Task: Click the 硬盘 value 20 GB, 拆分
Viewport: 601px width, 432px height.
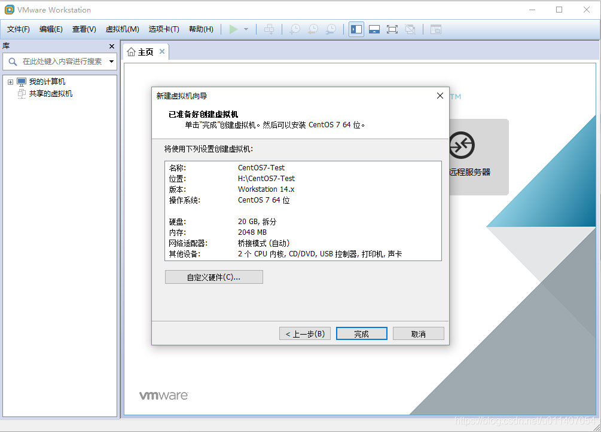Action: [x=257, y=222]
